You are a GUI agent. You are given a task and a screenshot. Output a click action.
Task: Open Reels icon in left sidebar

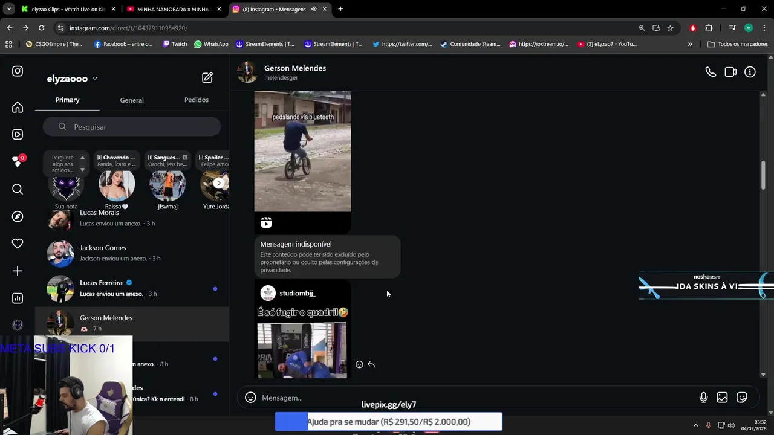tap(18, 135)
